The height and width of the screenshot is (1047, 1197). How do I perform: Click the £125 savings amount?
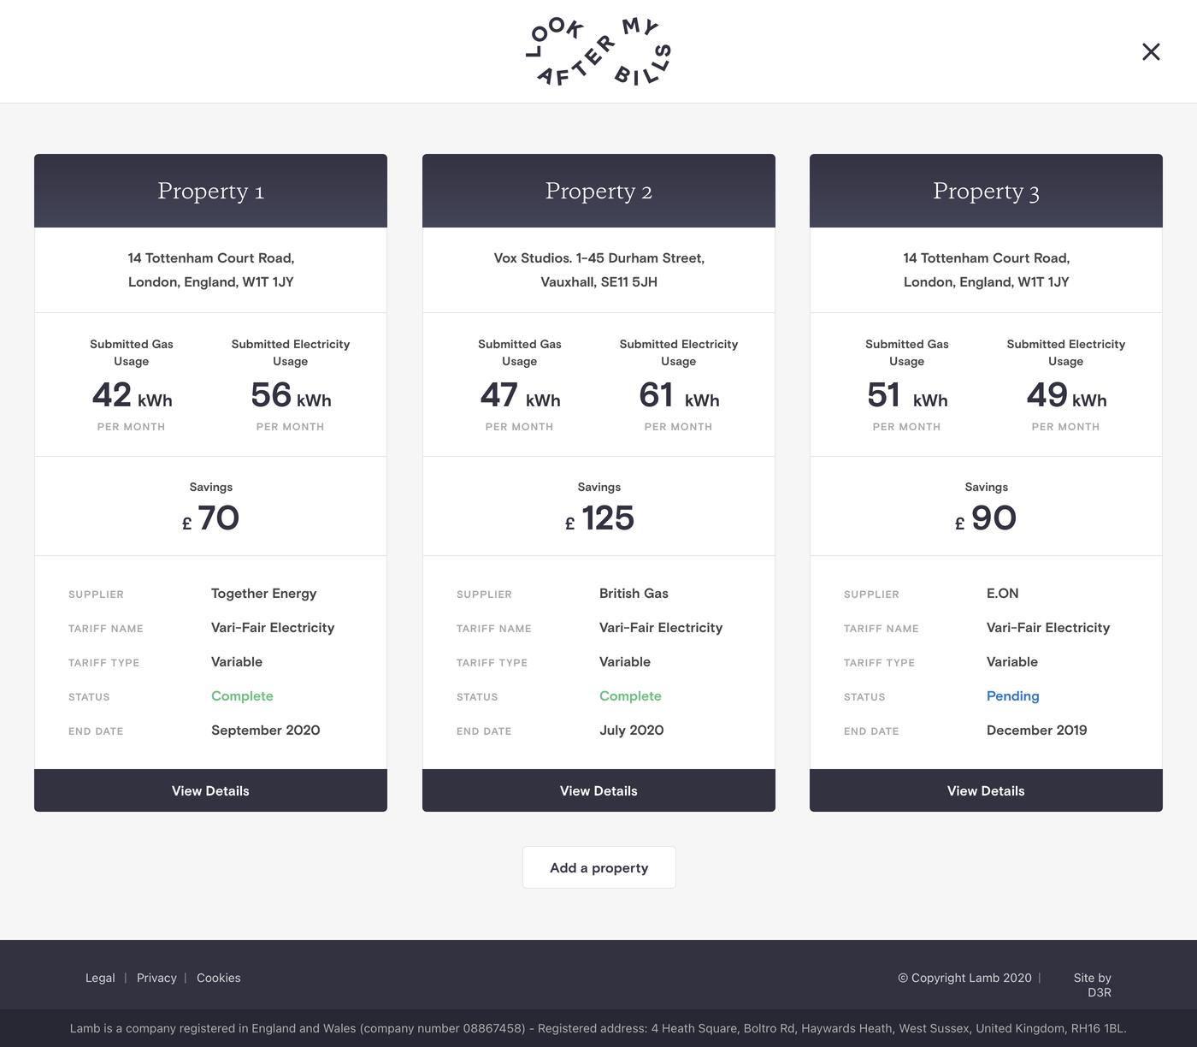pyautogui.click(x=599, y=518)
